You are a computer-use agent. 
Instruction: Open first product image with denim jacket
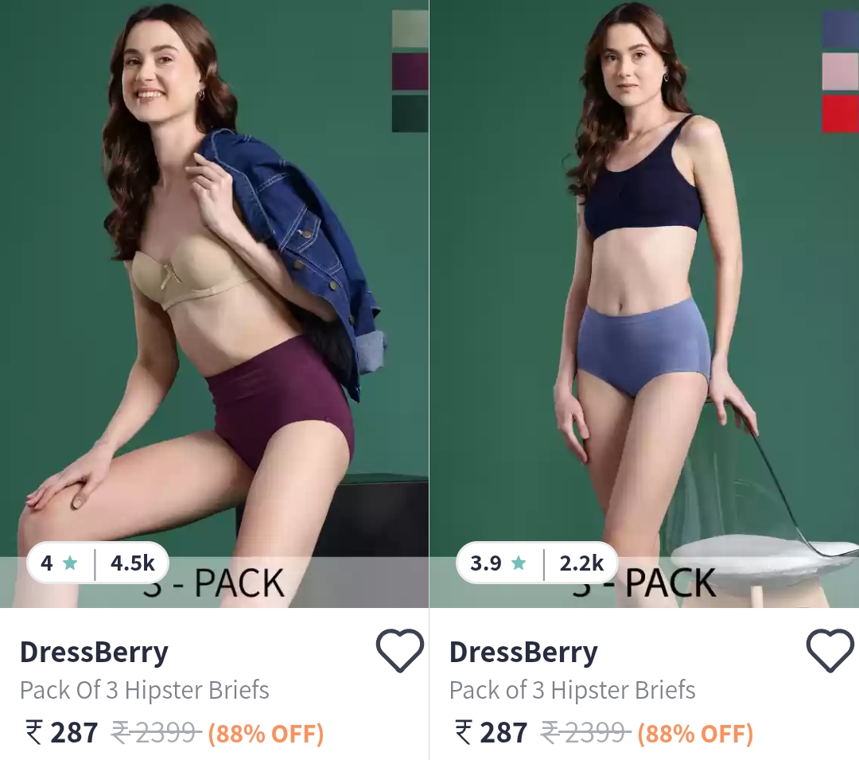(x=214, y=303)
